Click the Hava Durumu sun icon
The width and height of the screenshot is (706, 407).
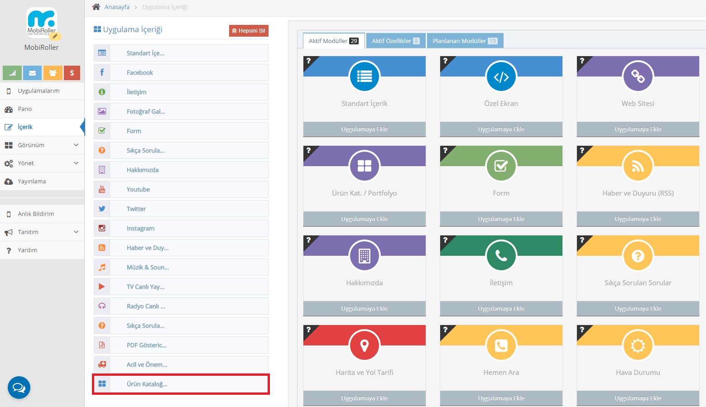(638, 345)
